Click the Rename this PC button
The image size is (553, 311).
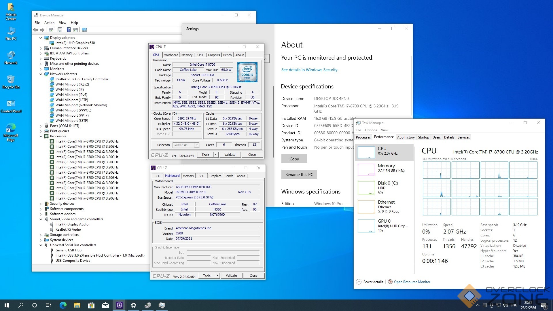299,175
